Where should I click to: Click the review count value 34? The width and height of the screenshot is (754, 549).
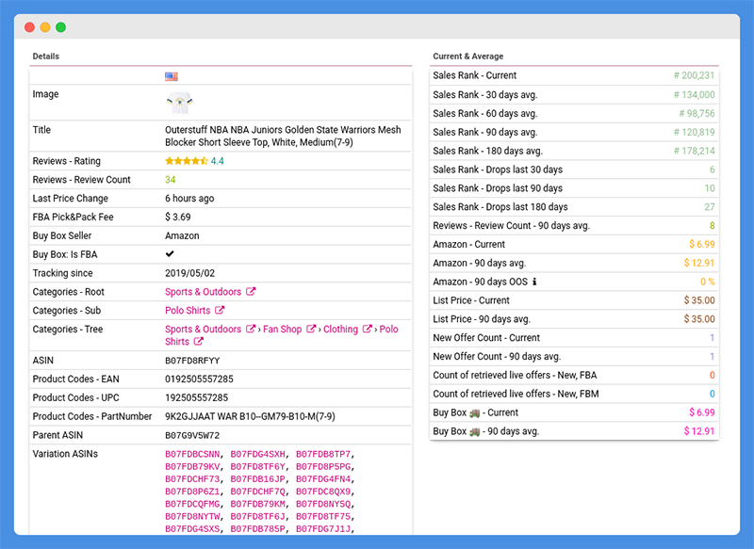click(x=171, y=180)
